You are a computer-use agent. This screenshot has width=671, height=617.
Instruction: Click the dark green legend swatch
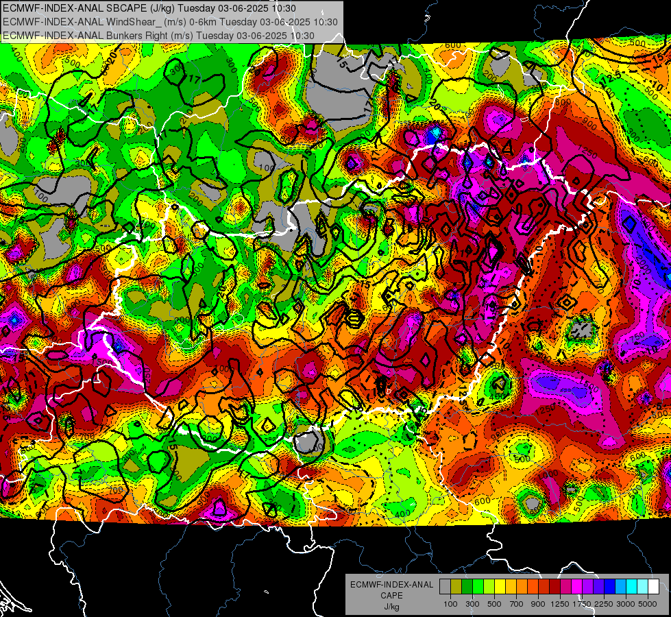(x=467, y=586)
